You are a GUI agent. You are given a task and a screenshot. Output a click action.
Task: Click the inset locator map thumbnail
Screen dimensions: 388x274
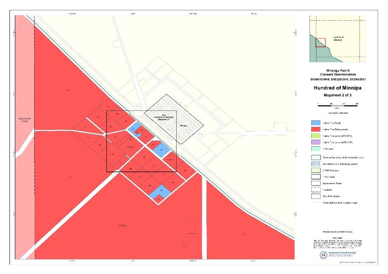click(338, 39)
